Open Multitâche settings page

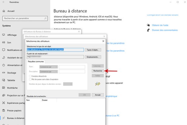12,88
